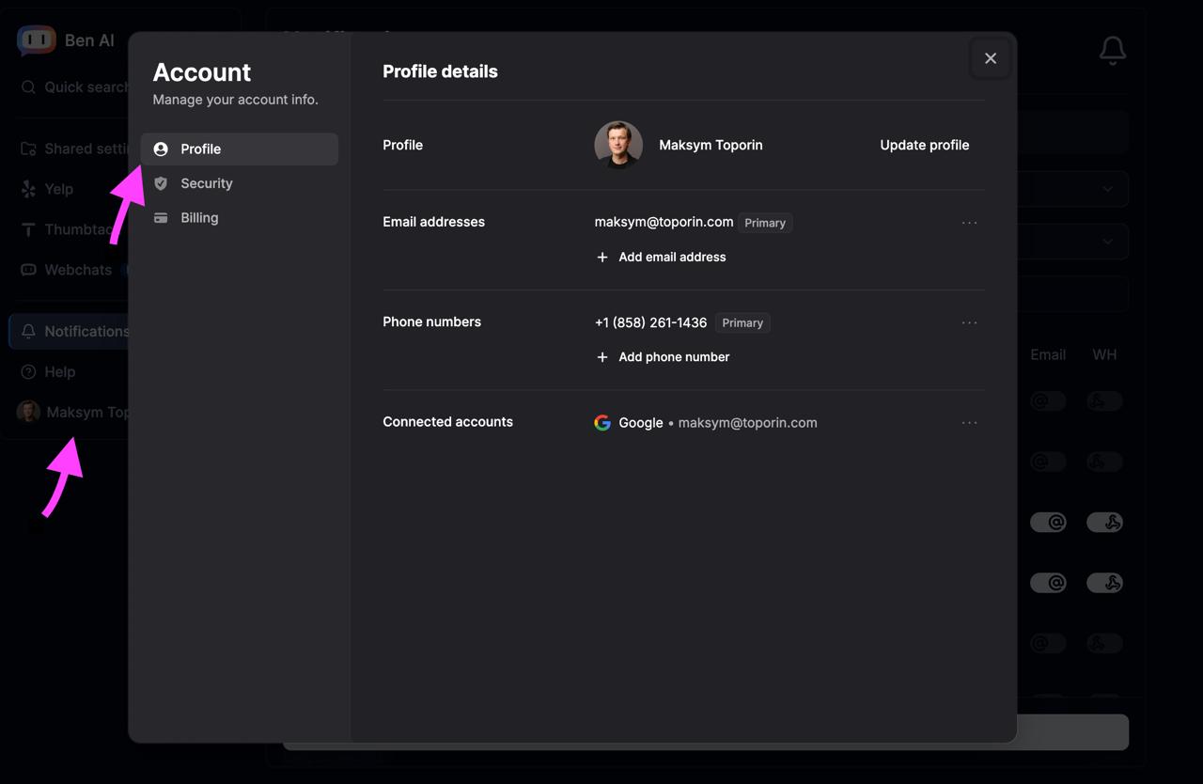1203x784 pixels.
Task: Toggle the second row's Email notification switch
Action: pyautogui.click(x=1048, y=462)
